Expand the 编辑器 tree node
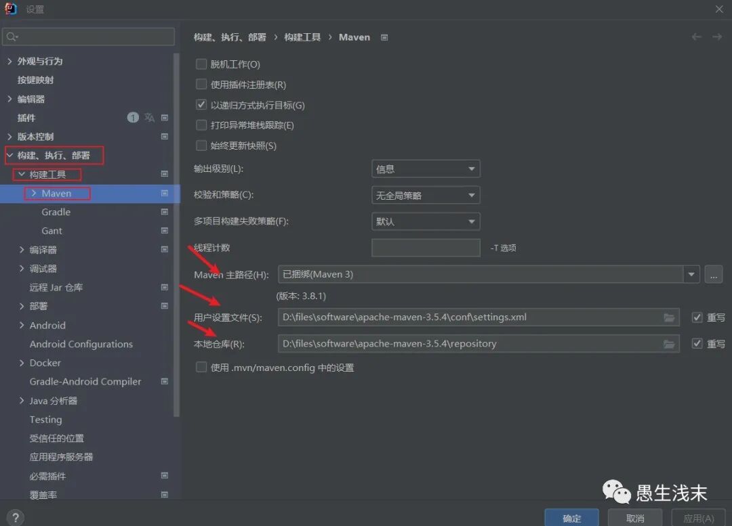 coord(9,99)
